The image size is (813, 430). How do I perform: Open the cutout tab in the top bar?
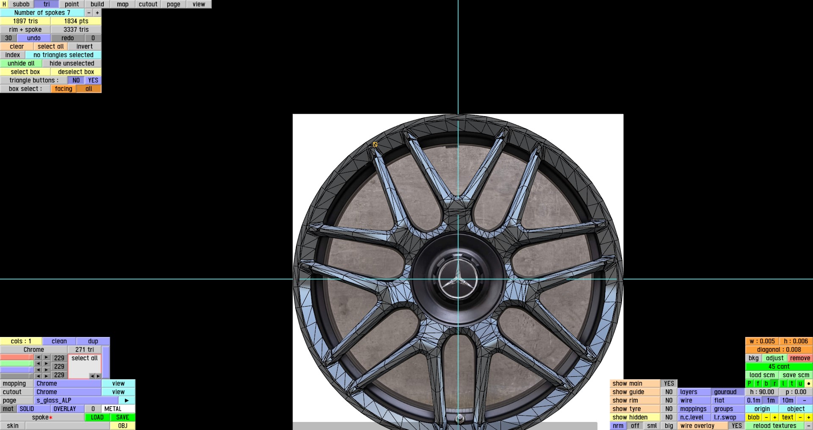148,4
